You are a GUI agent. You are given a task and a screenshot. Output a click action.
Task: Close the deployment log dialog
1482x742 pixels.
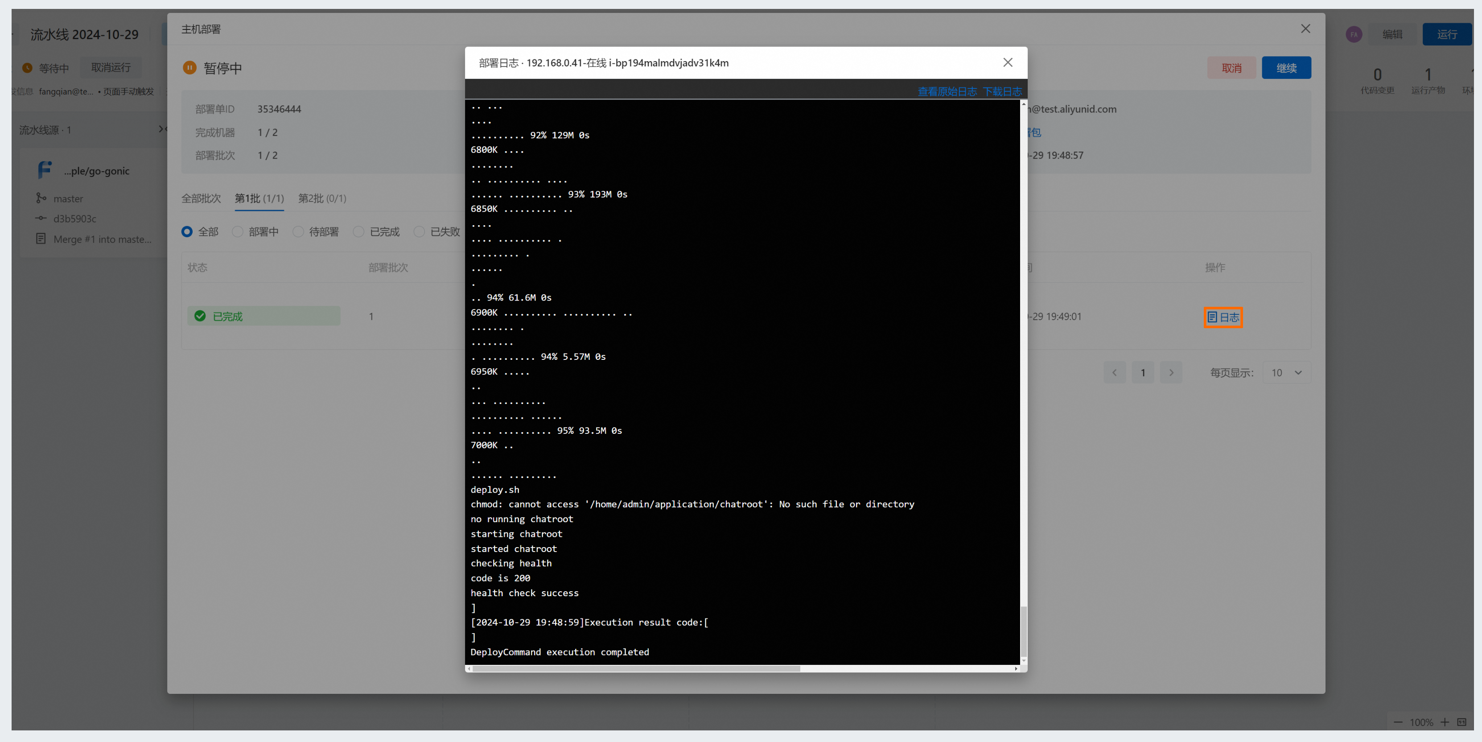(x=1007, y=62)
